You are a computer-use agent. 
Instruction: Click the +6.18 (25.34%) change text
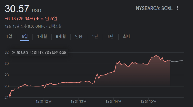click(20, 19)
